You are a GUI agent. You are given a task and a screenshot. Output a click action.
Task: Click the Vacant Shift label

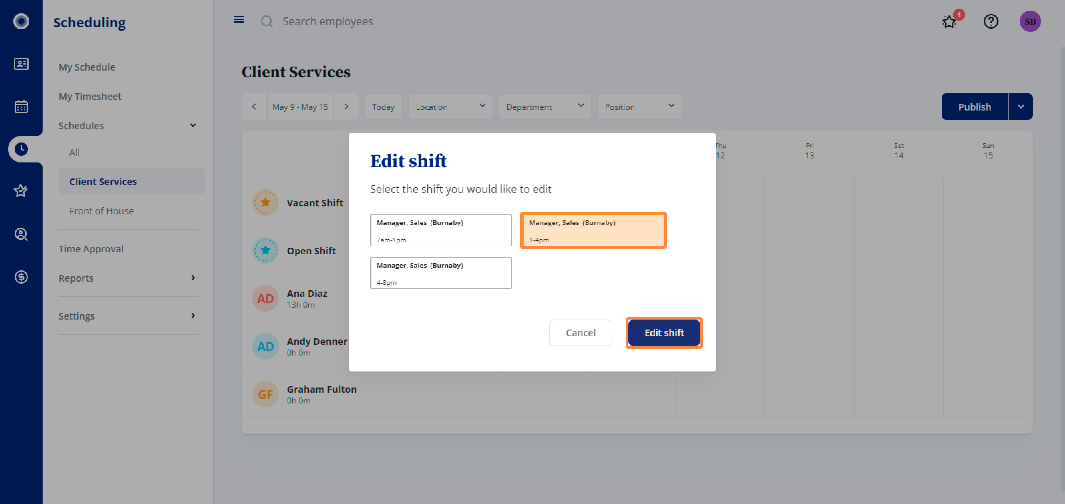coord(315,203)
